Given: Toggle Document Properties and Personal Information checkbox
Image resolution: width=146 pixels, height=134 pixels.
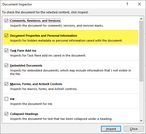Looking at the screenshot, I should [x=6, y=36].
